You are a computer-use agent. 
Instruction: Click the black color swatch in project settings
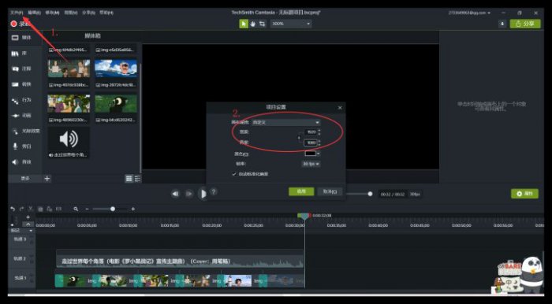[x=311, y=154]
